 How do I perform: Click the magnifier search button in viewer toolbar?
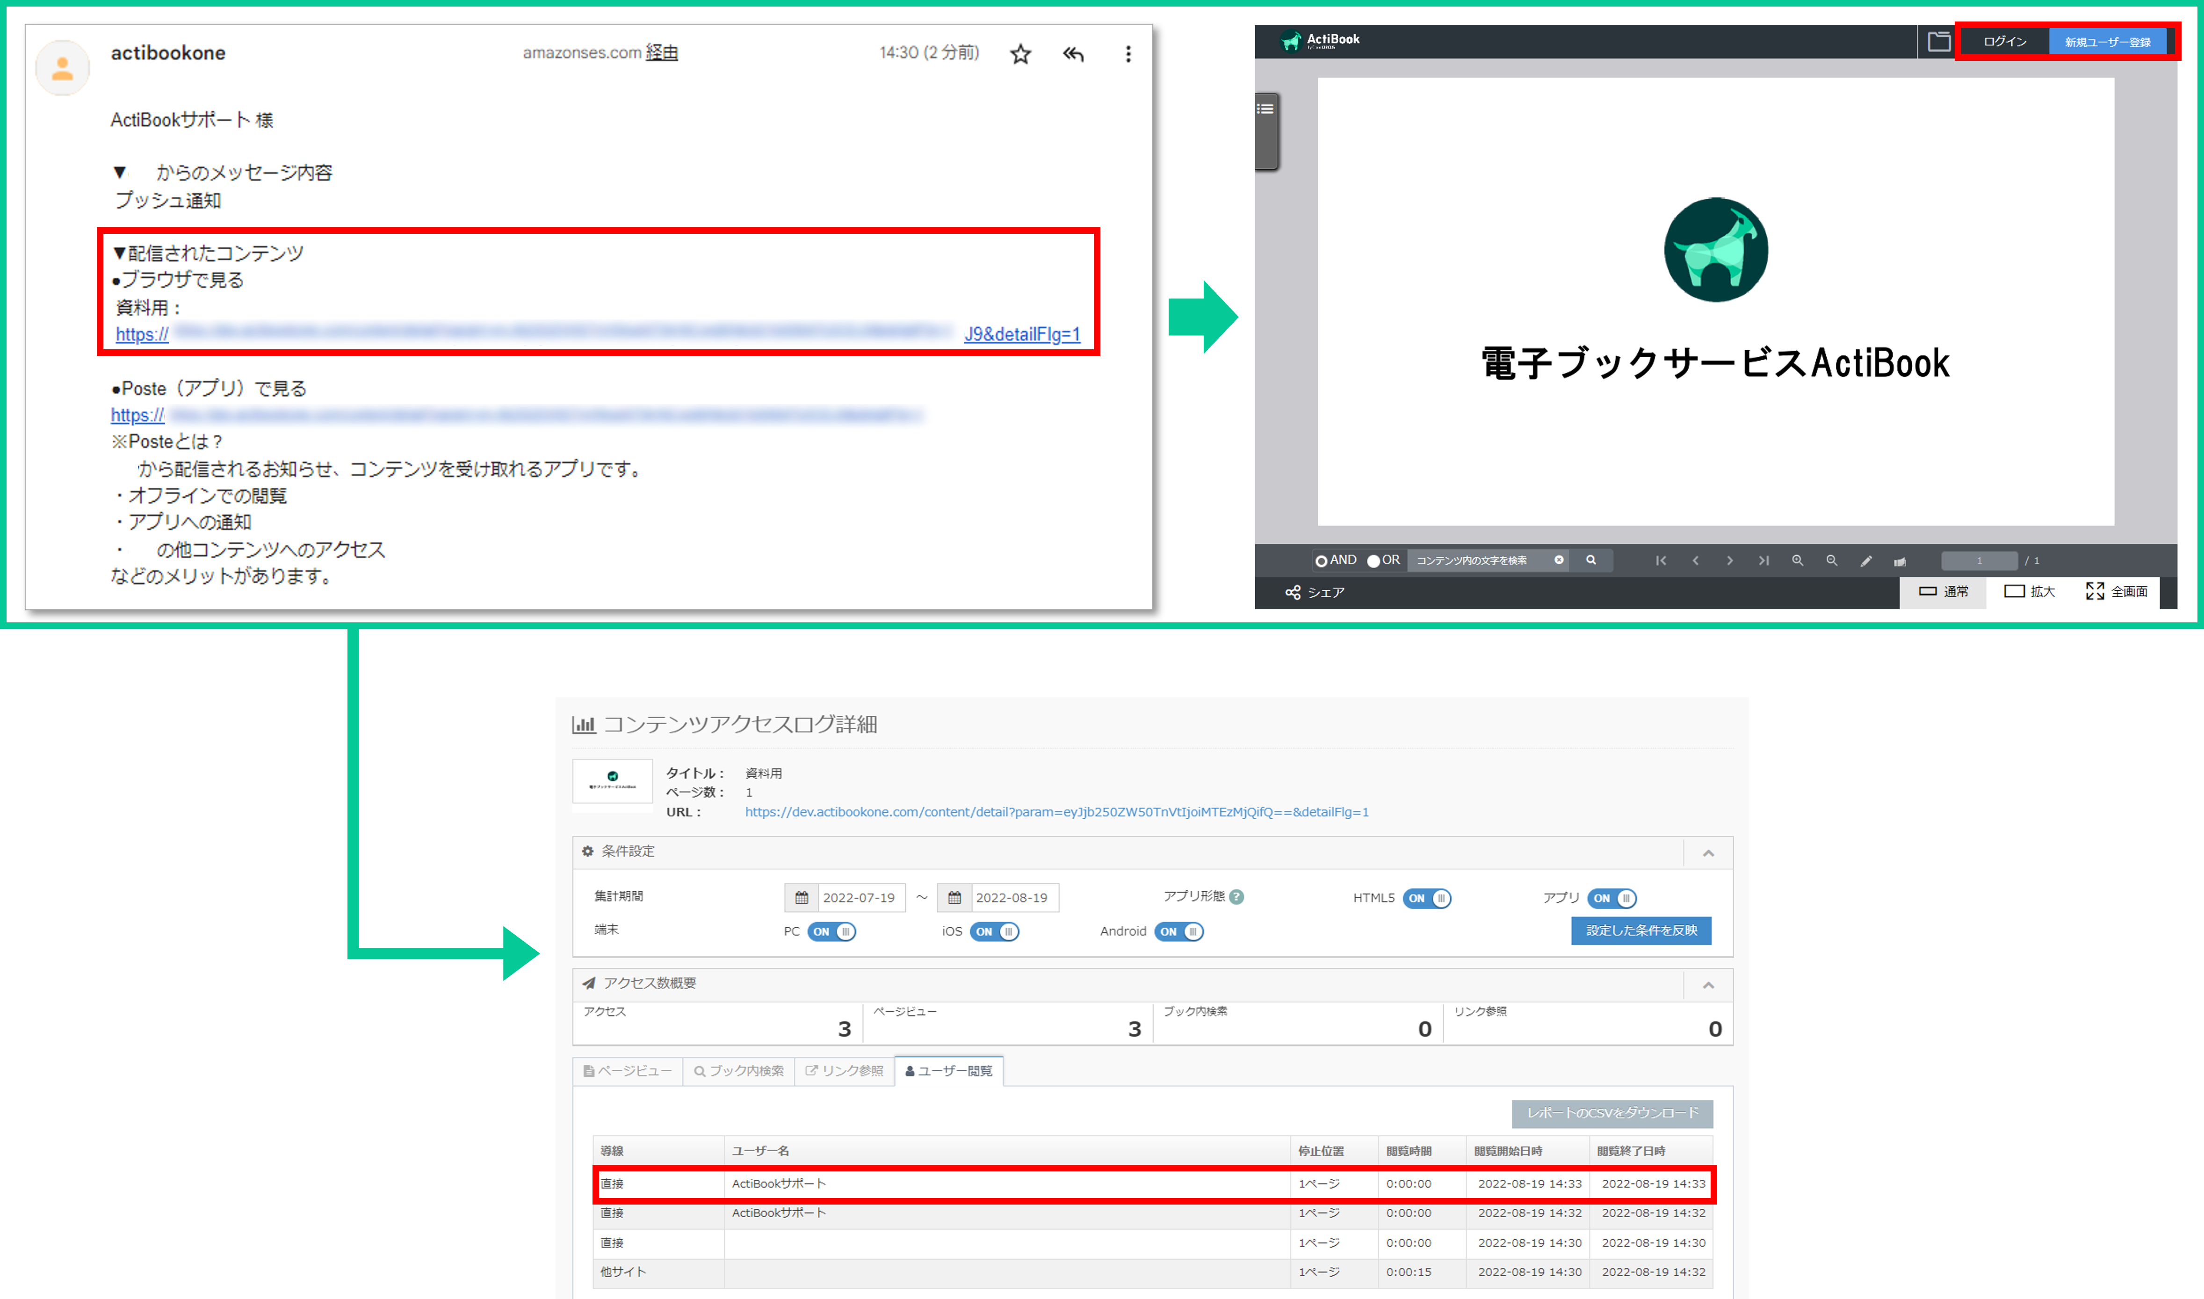1590,560
